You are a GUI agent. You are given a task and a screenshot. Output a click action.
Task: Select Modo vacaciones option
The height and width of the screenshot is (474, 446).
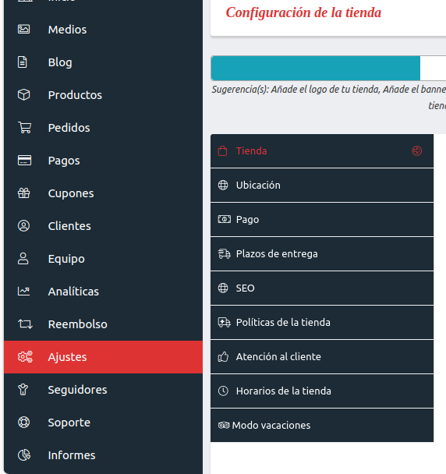pos(322,425)
